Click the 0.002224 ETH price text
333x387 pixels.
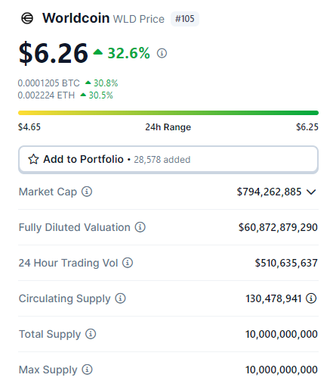click(x=46, y=95)
